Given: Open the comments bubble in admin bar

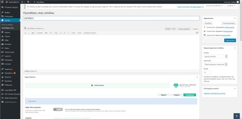Looking at the screenshot, I should coord(28,2).
